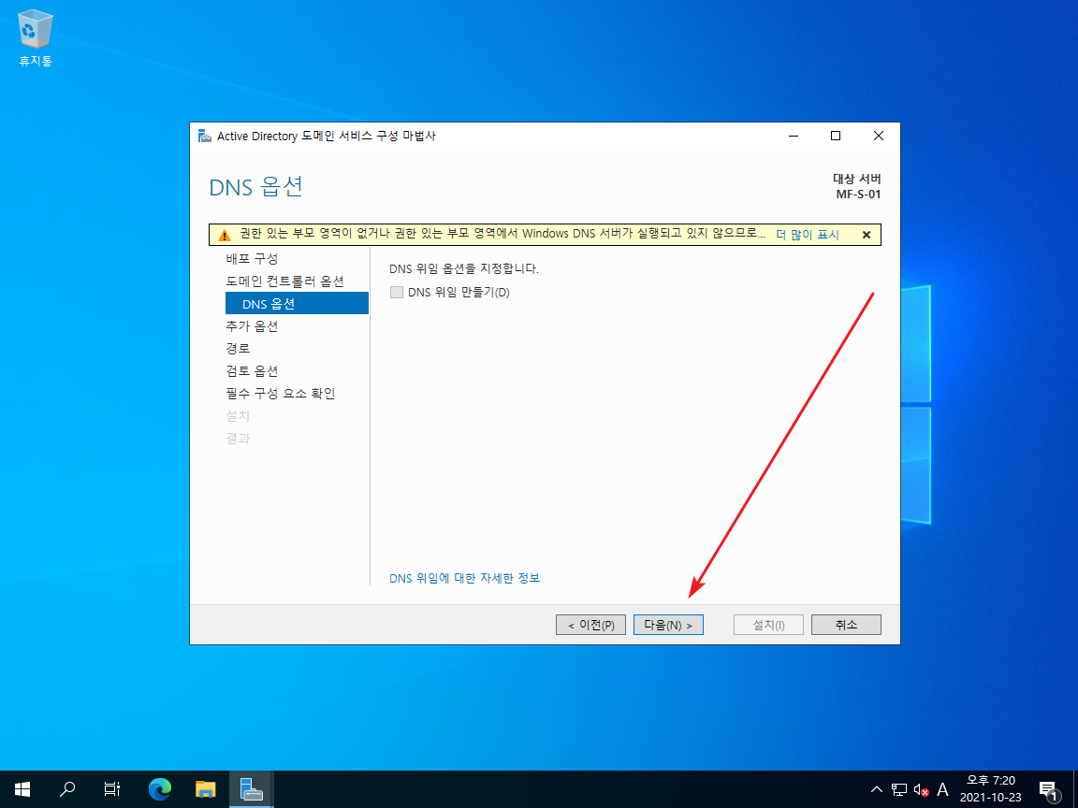Dismiss the yellow warning banner
Screen dimensions: 1078x808
pyautogui.click(x=867, y=235)
